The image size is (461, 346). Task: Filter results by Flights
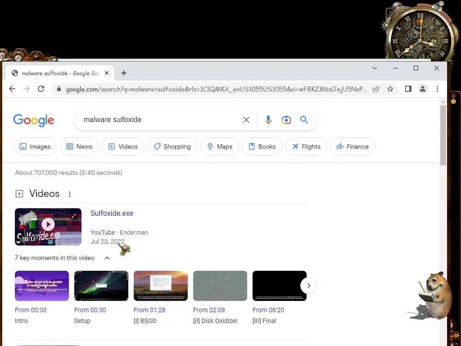pyautogui.click(x=306, y=146)
